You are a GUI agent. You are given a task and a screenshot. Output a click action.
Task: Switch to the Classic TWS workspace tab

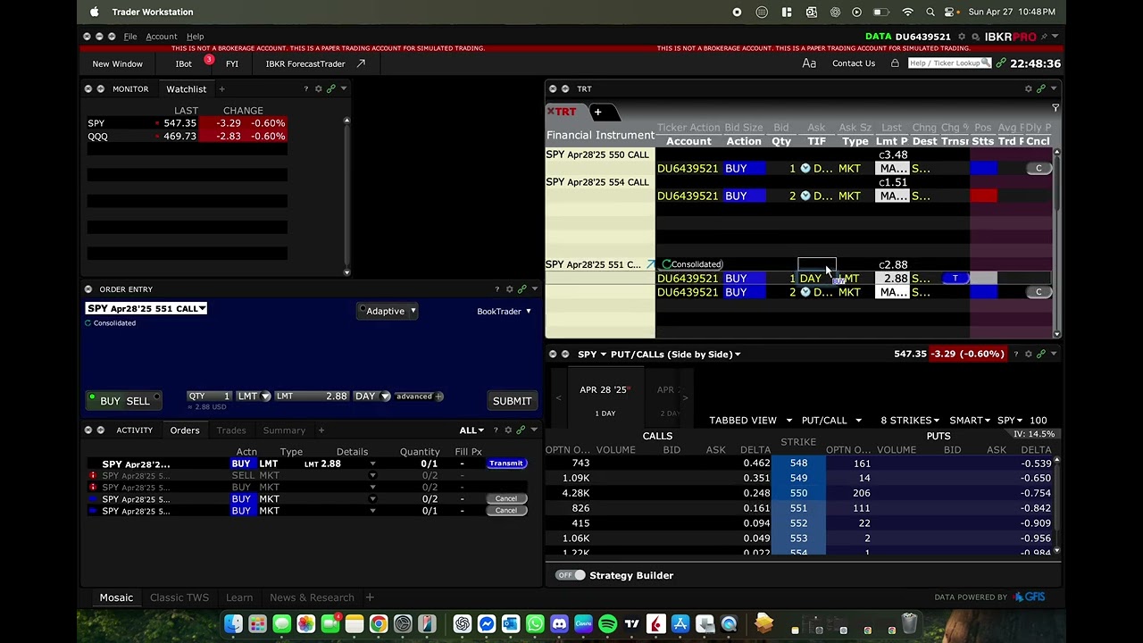(179, 597)
